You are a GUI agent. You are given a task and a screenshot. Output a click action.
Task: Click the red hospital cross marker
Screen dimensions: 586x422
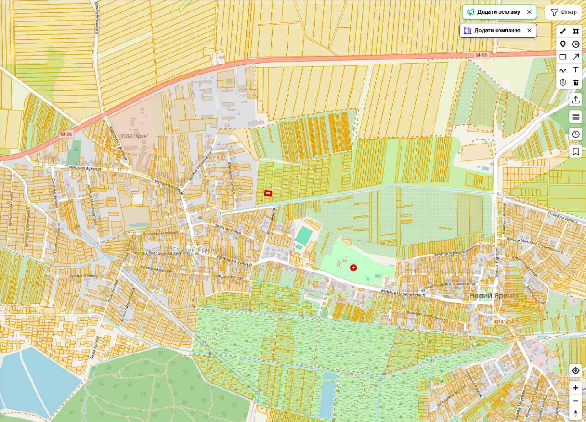point(353,267)
